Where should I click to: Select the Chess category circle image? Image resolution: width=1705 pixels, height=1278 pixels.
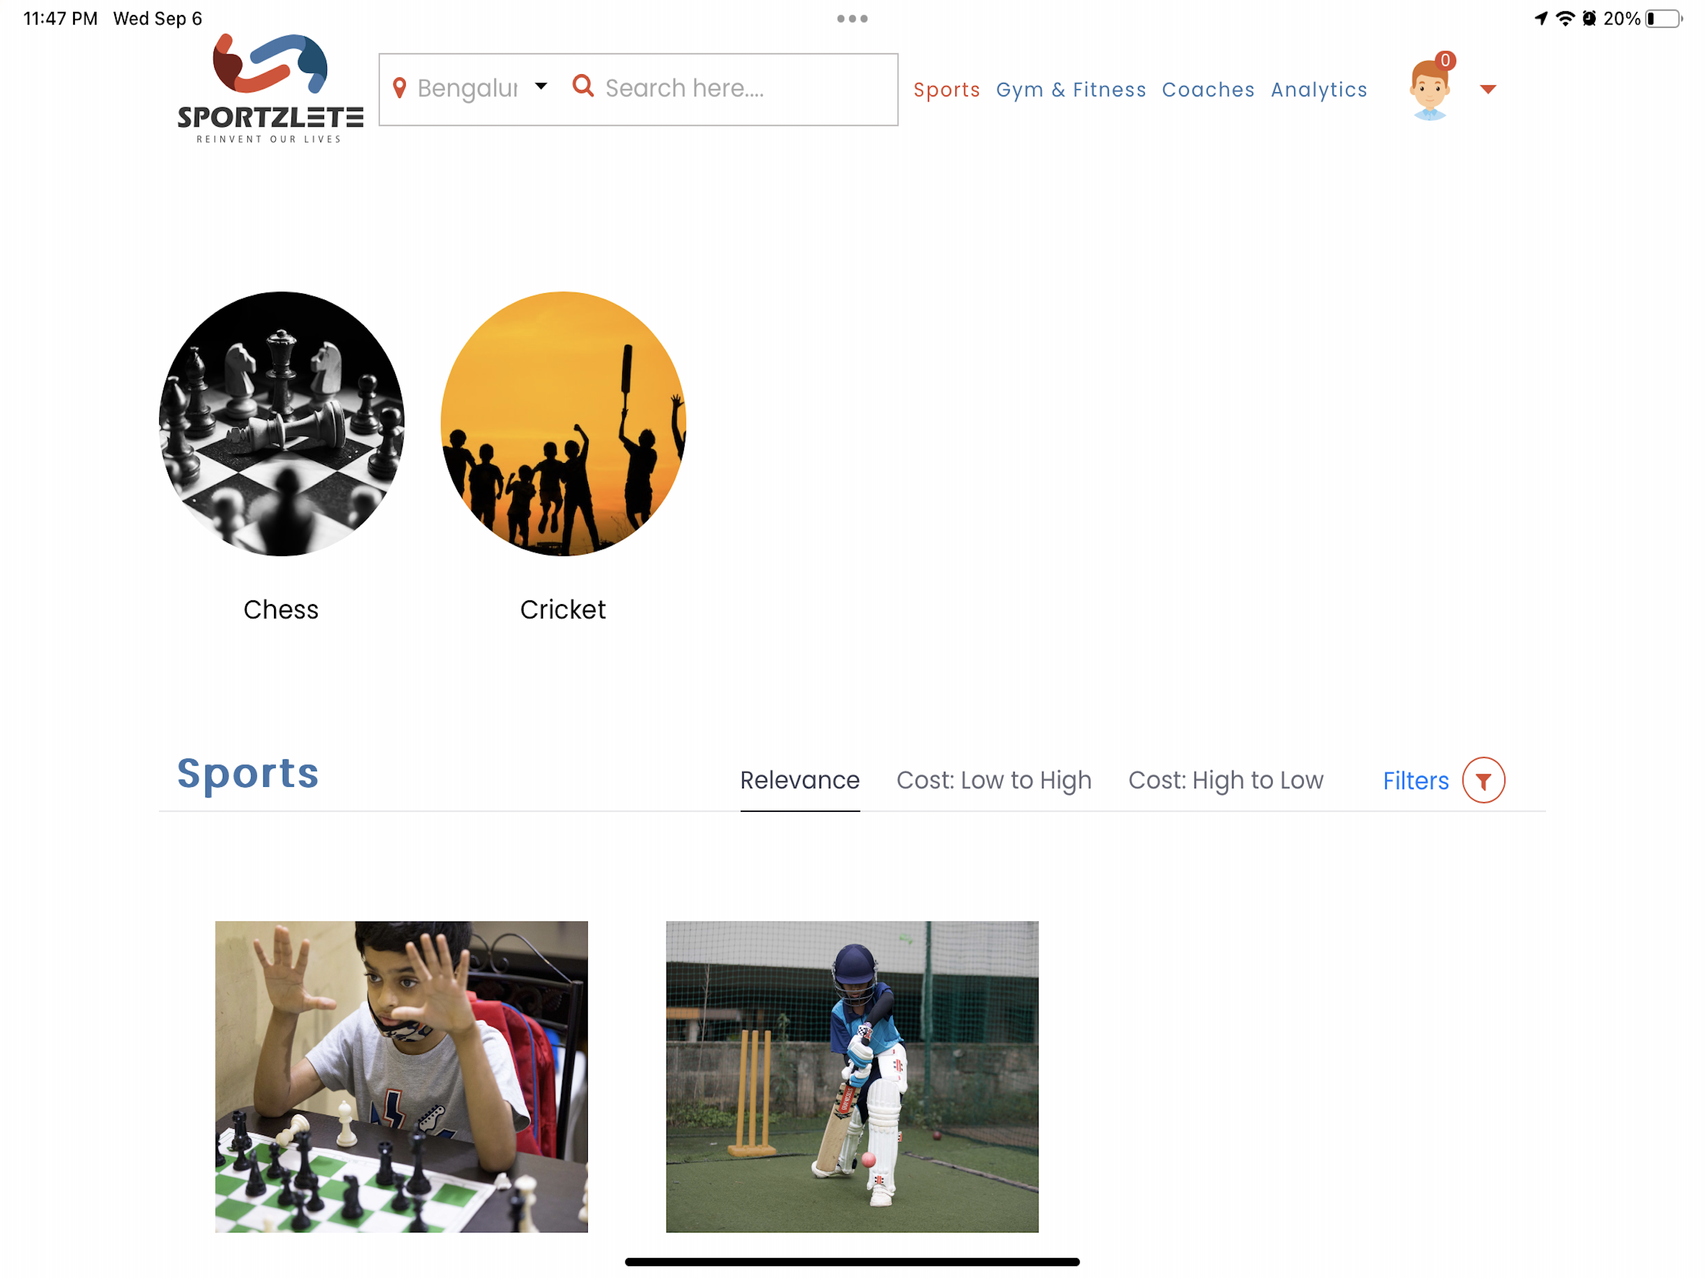point(281,423)
